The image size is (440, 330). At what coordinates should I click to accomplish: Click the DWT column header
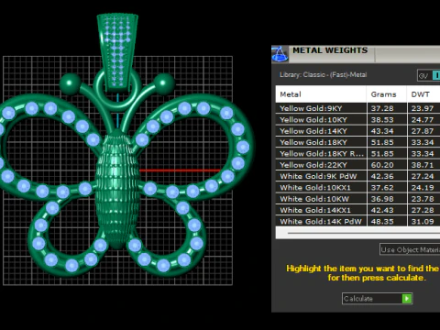423,94
